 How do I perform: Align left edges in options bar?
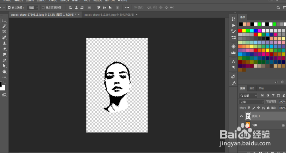point(71,7)
